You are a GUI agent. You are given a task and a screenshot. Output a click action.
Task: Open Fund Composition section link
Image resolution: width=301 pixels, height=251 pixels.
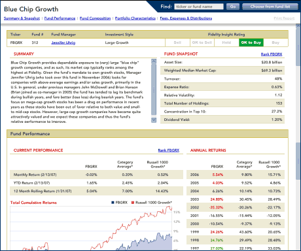point(95,18)
